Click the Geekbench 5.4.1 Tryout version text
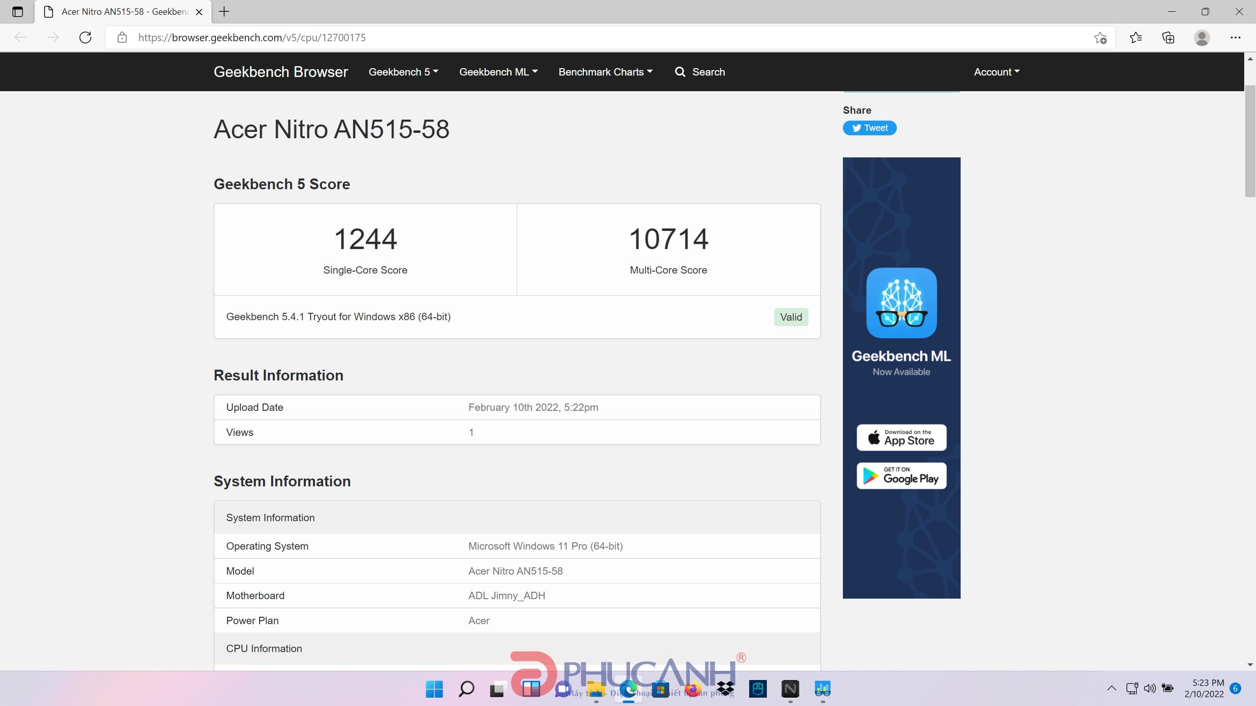 [x=338, y=317]
